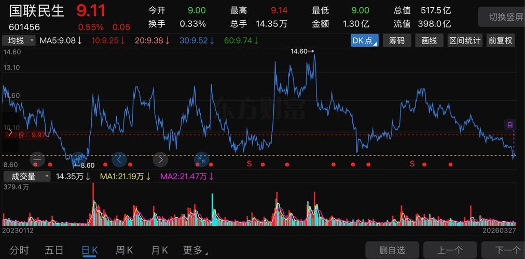
Task: Open the side panel chevron near 10.10
Action: coord(10,132)
